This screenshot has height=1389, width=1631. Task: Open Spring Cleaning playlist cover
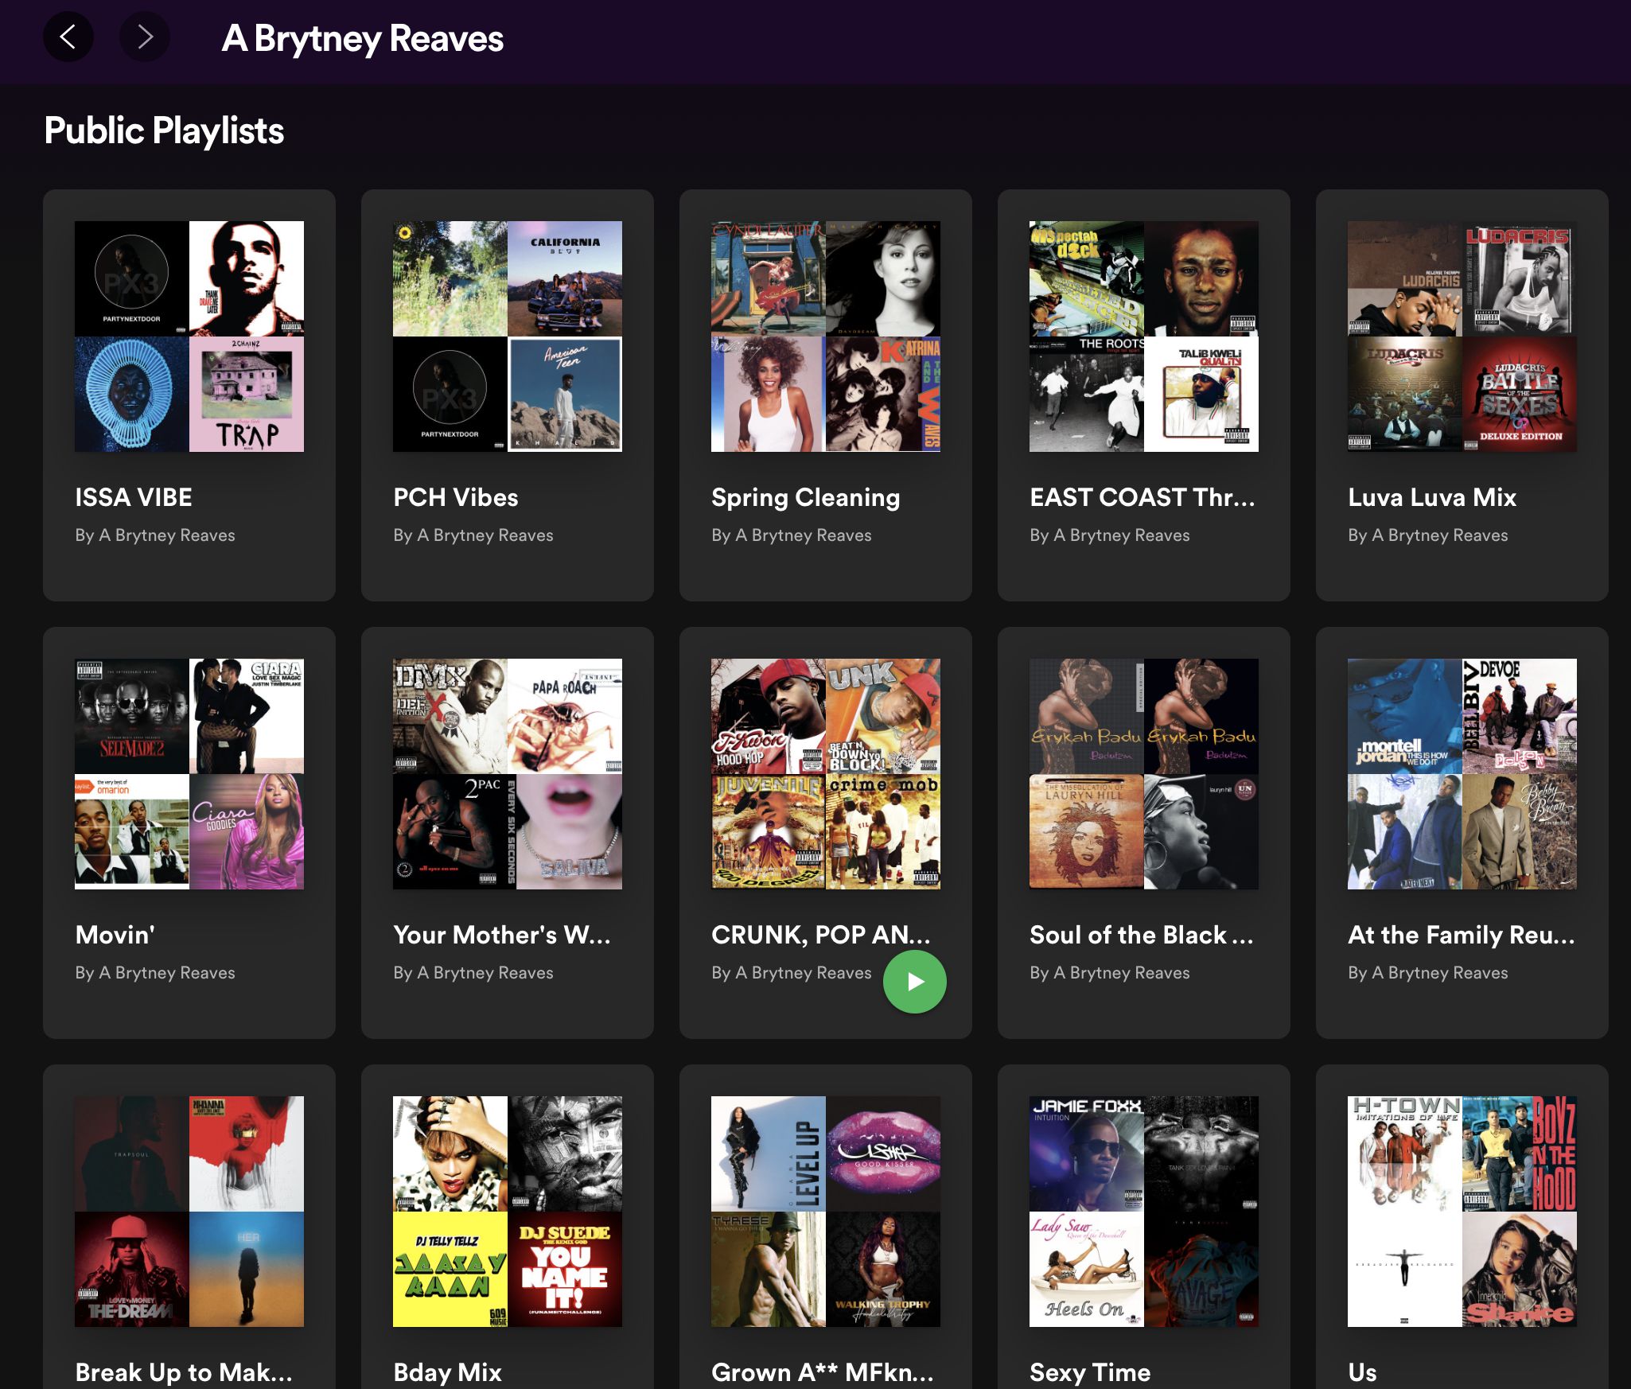tap(826, 337)
